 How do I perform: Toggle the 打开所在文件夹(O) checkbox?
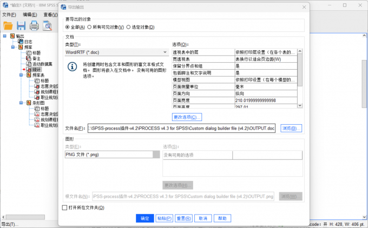64,207
